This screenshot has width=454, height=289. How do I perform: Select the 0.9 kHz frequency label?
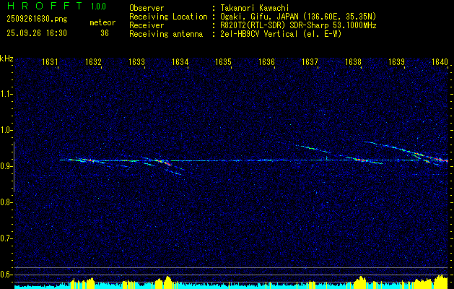tap(6, 166)
